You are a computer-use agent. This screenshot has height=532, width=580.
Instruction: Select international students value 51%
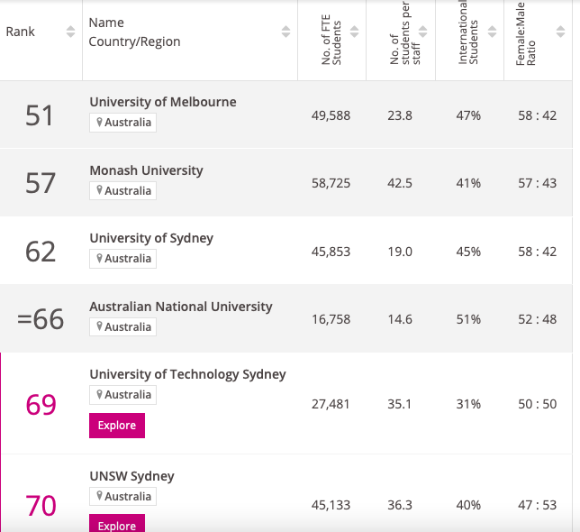[x=468, y=319]
